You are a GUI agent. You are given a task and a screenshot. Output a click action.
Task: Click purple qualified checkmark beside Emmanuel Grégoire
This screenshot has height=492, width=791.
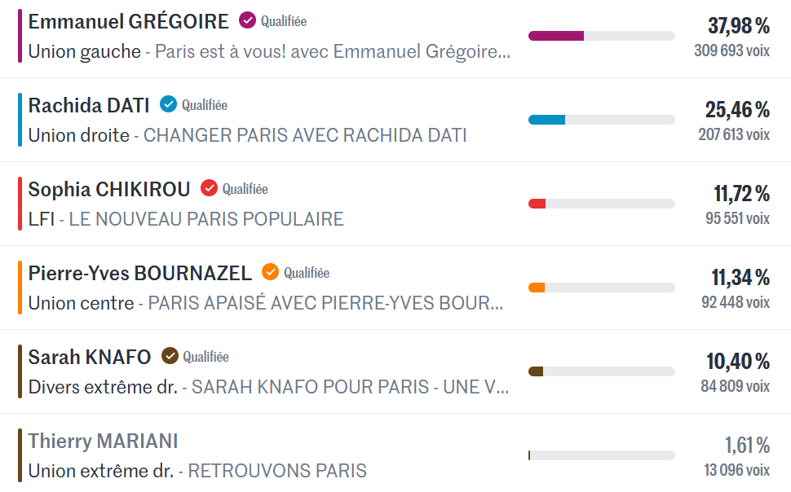click(x=247, y=20)
